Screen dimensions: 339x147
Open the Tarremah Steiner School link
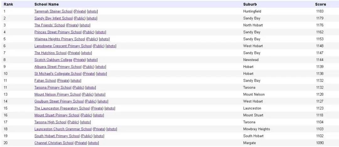point(53,12)
